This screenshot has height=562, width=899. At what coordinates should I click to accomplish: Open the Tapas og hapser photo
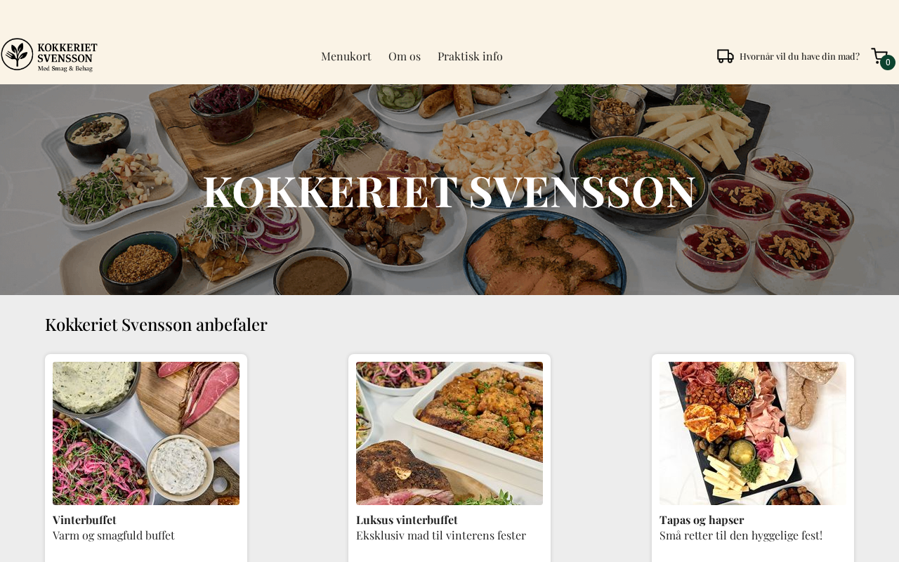tap(753, 433)
